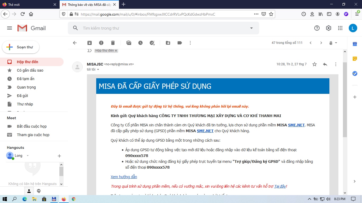Open the Windows Start menu
This screenshot has height=203, width=362.
(5, 199)
